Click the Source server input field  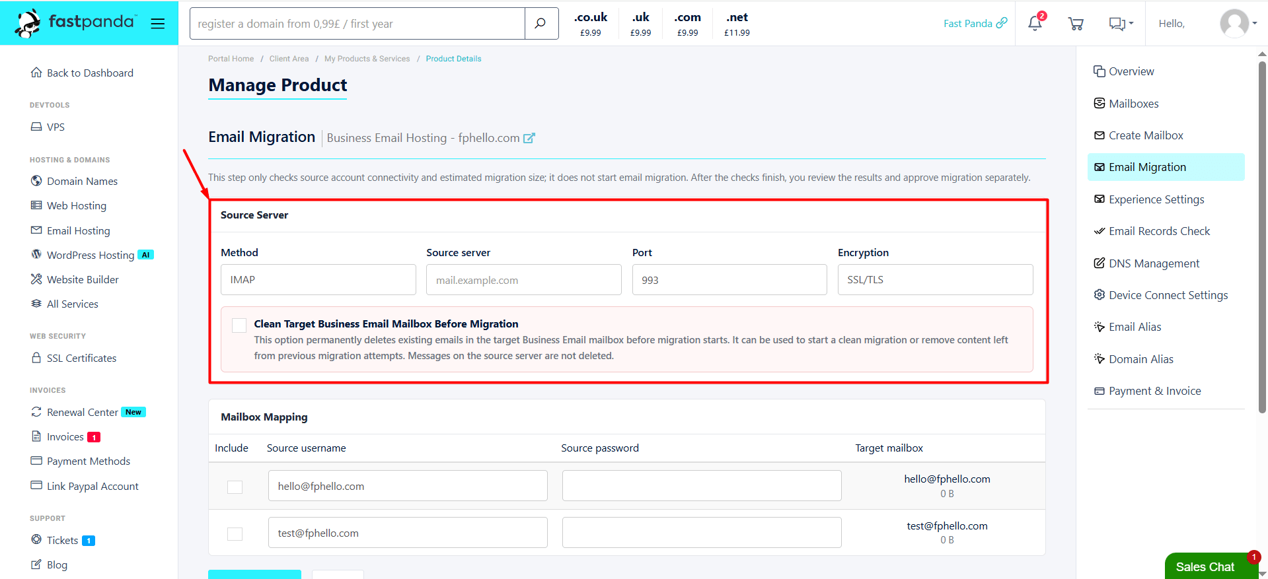pyautogui.click(x=524, y=280)
